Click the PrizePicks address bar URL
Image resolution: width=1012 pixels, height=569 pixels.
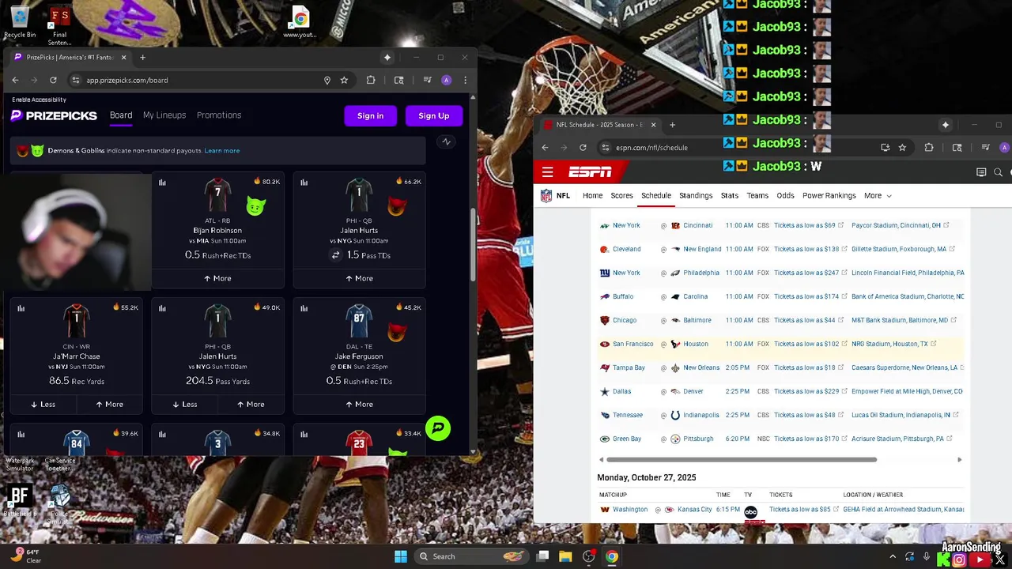[127, 80]
